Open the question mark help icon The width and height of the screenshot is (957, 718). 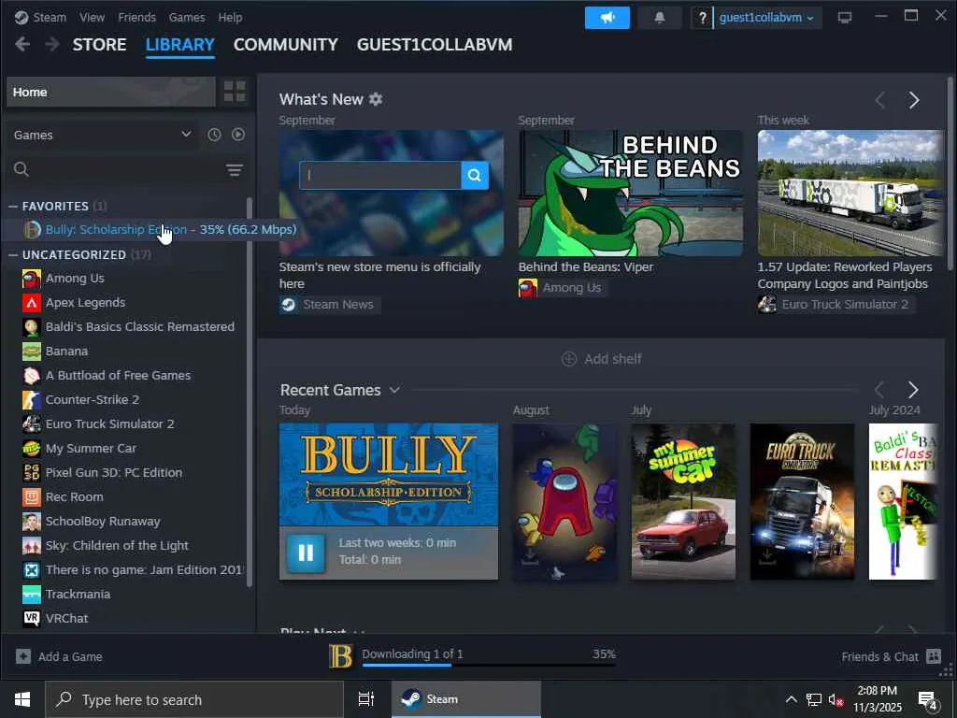(x=703, y=18)
